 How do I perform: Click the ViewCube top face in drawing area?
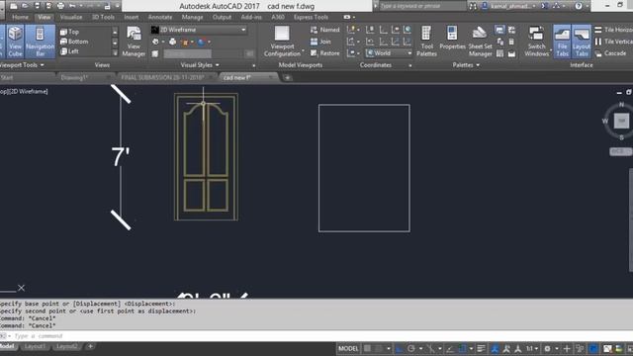pyautogui.click(x=621, y=121)
